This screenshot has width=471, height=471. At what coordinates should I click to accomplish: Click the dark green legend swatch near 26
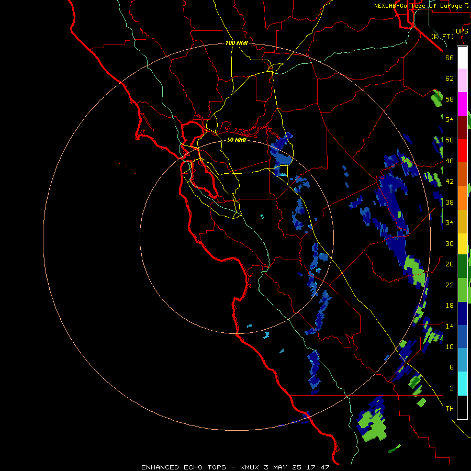click(462, 266)
